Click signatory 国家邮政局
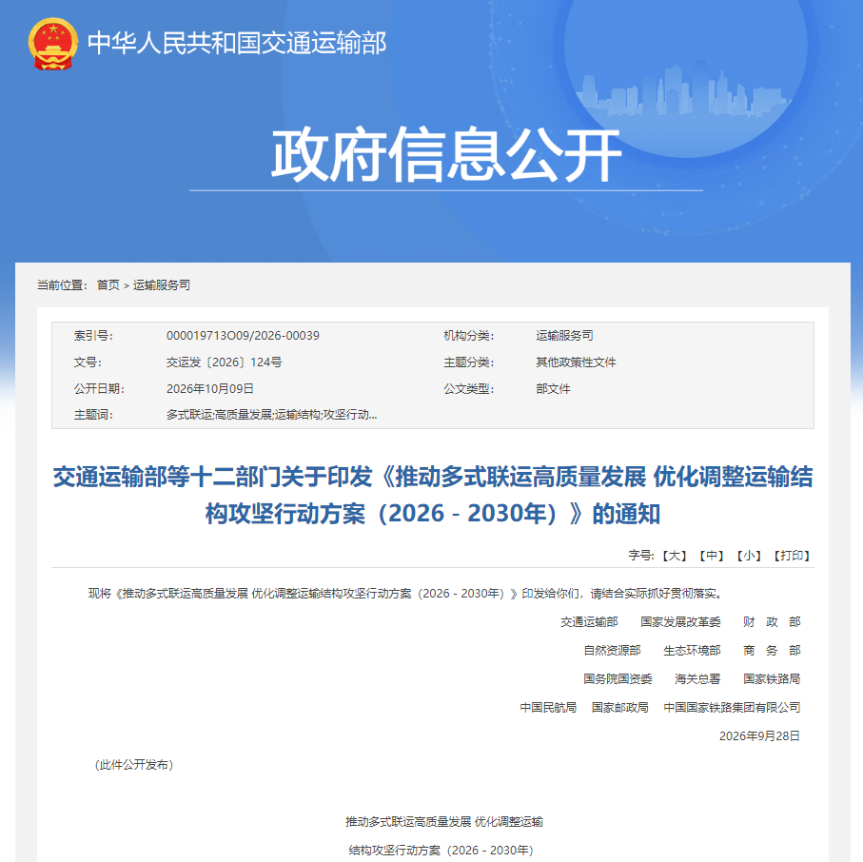 (619, 707)
